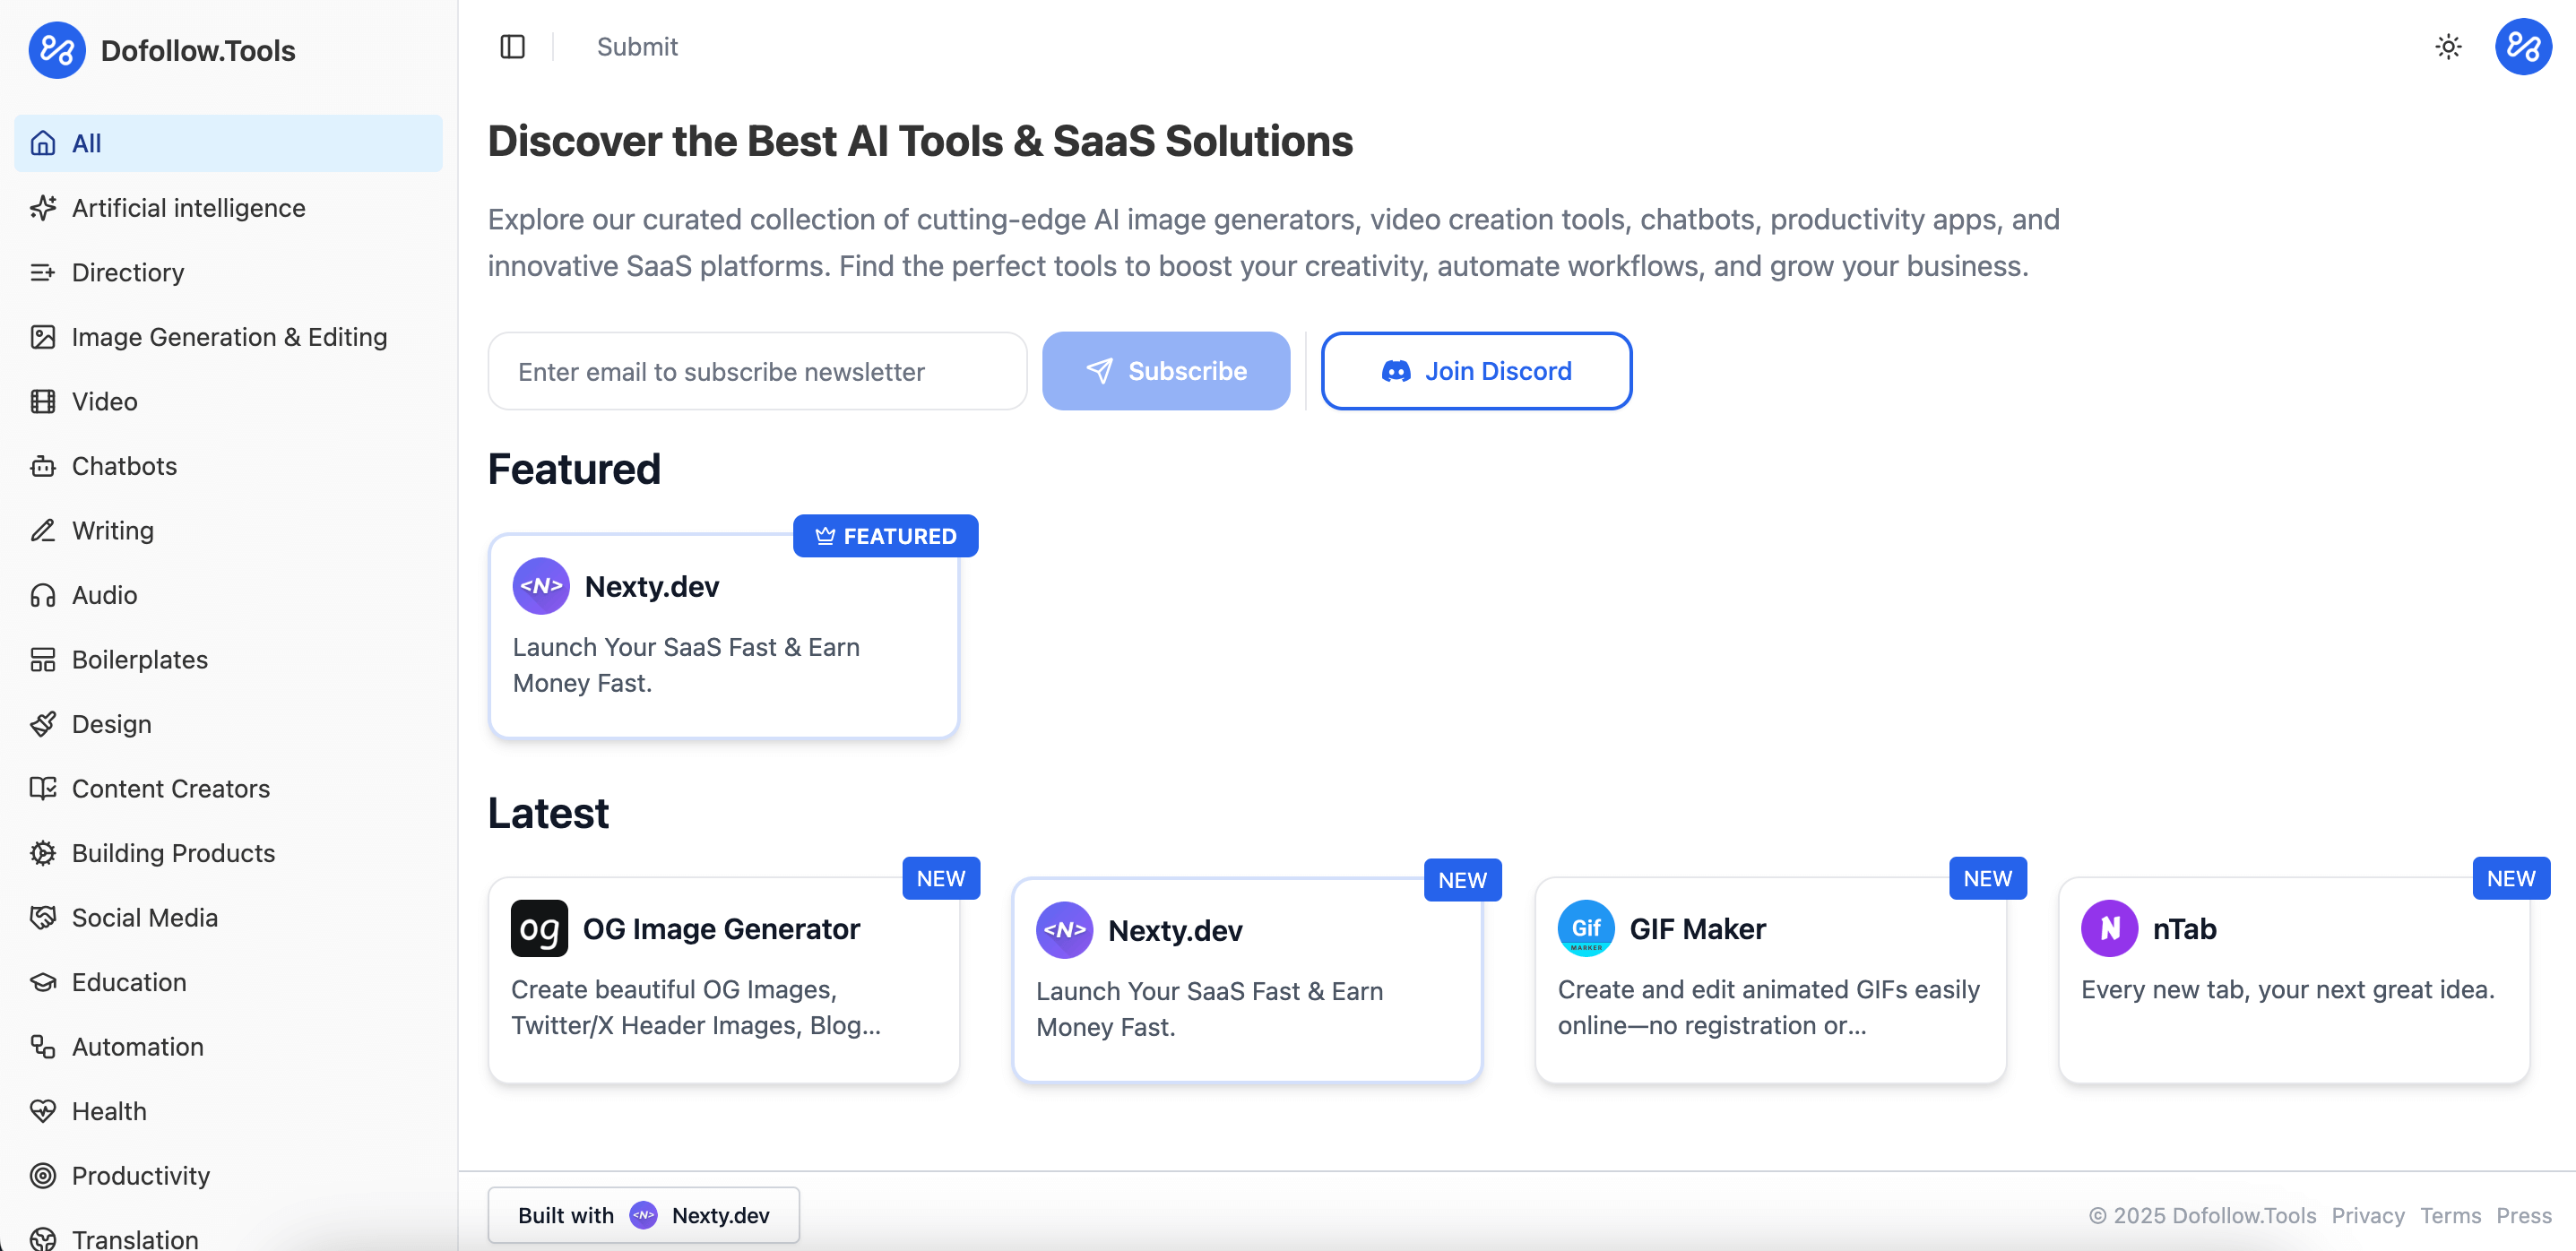The image size is (2576, 1251).
Task: Open the Nexty.dev featured card icon
Action: pyautogui.click(x=541, y=586)
